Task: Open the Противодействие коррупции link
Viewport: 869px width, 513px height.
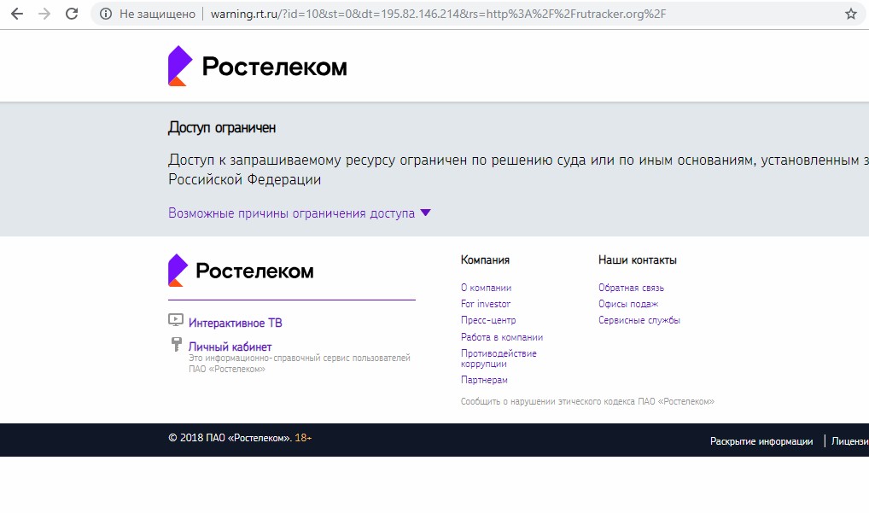Action: click(499, 359)
